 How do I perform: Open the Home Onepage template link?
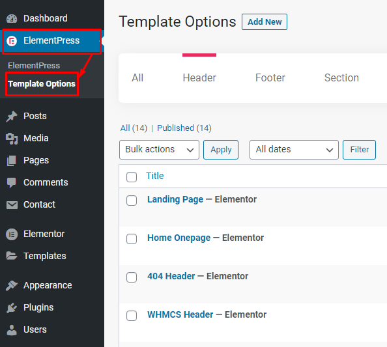(x=179, y=238)
